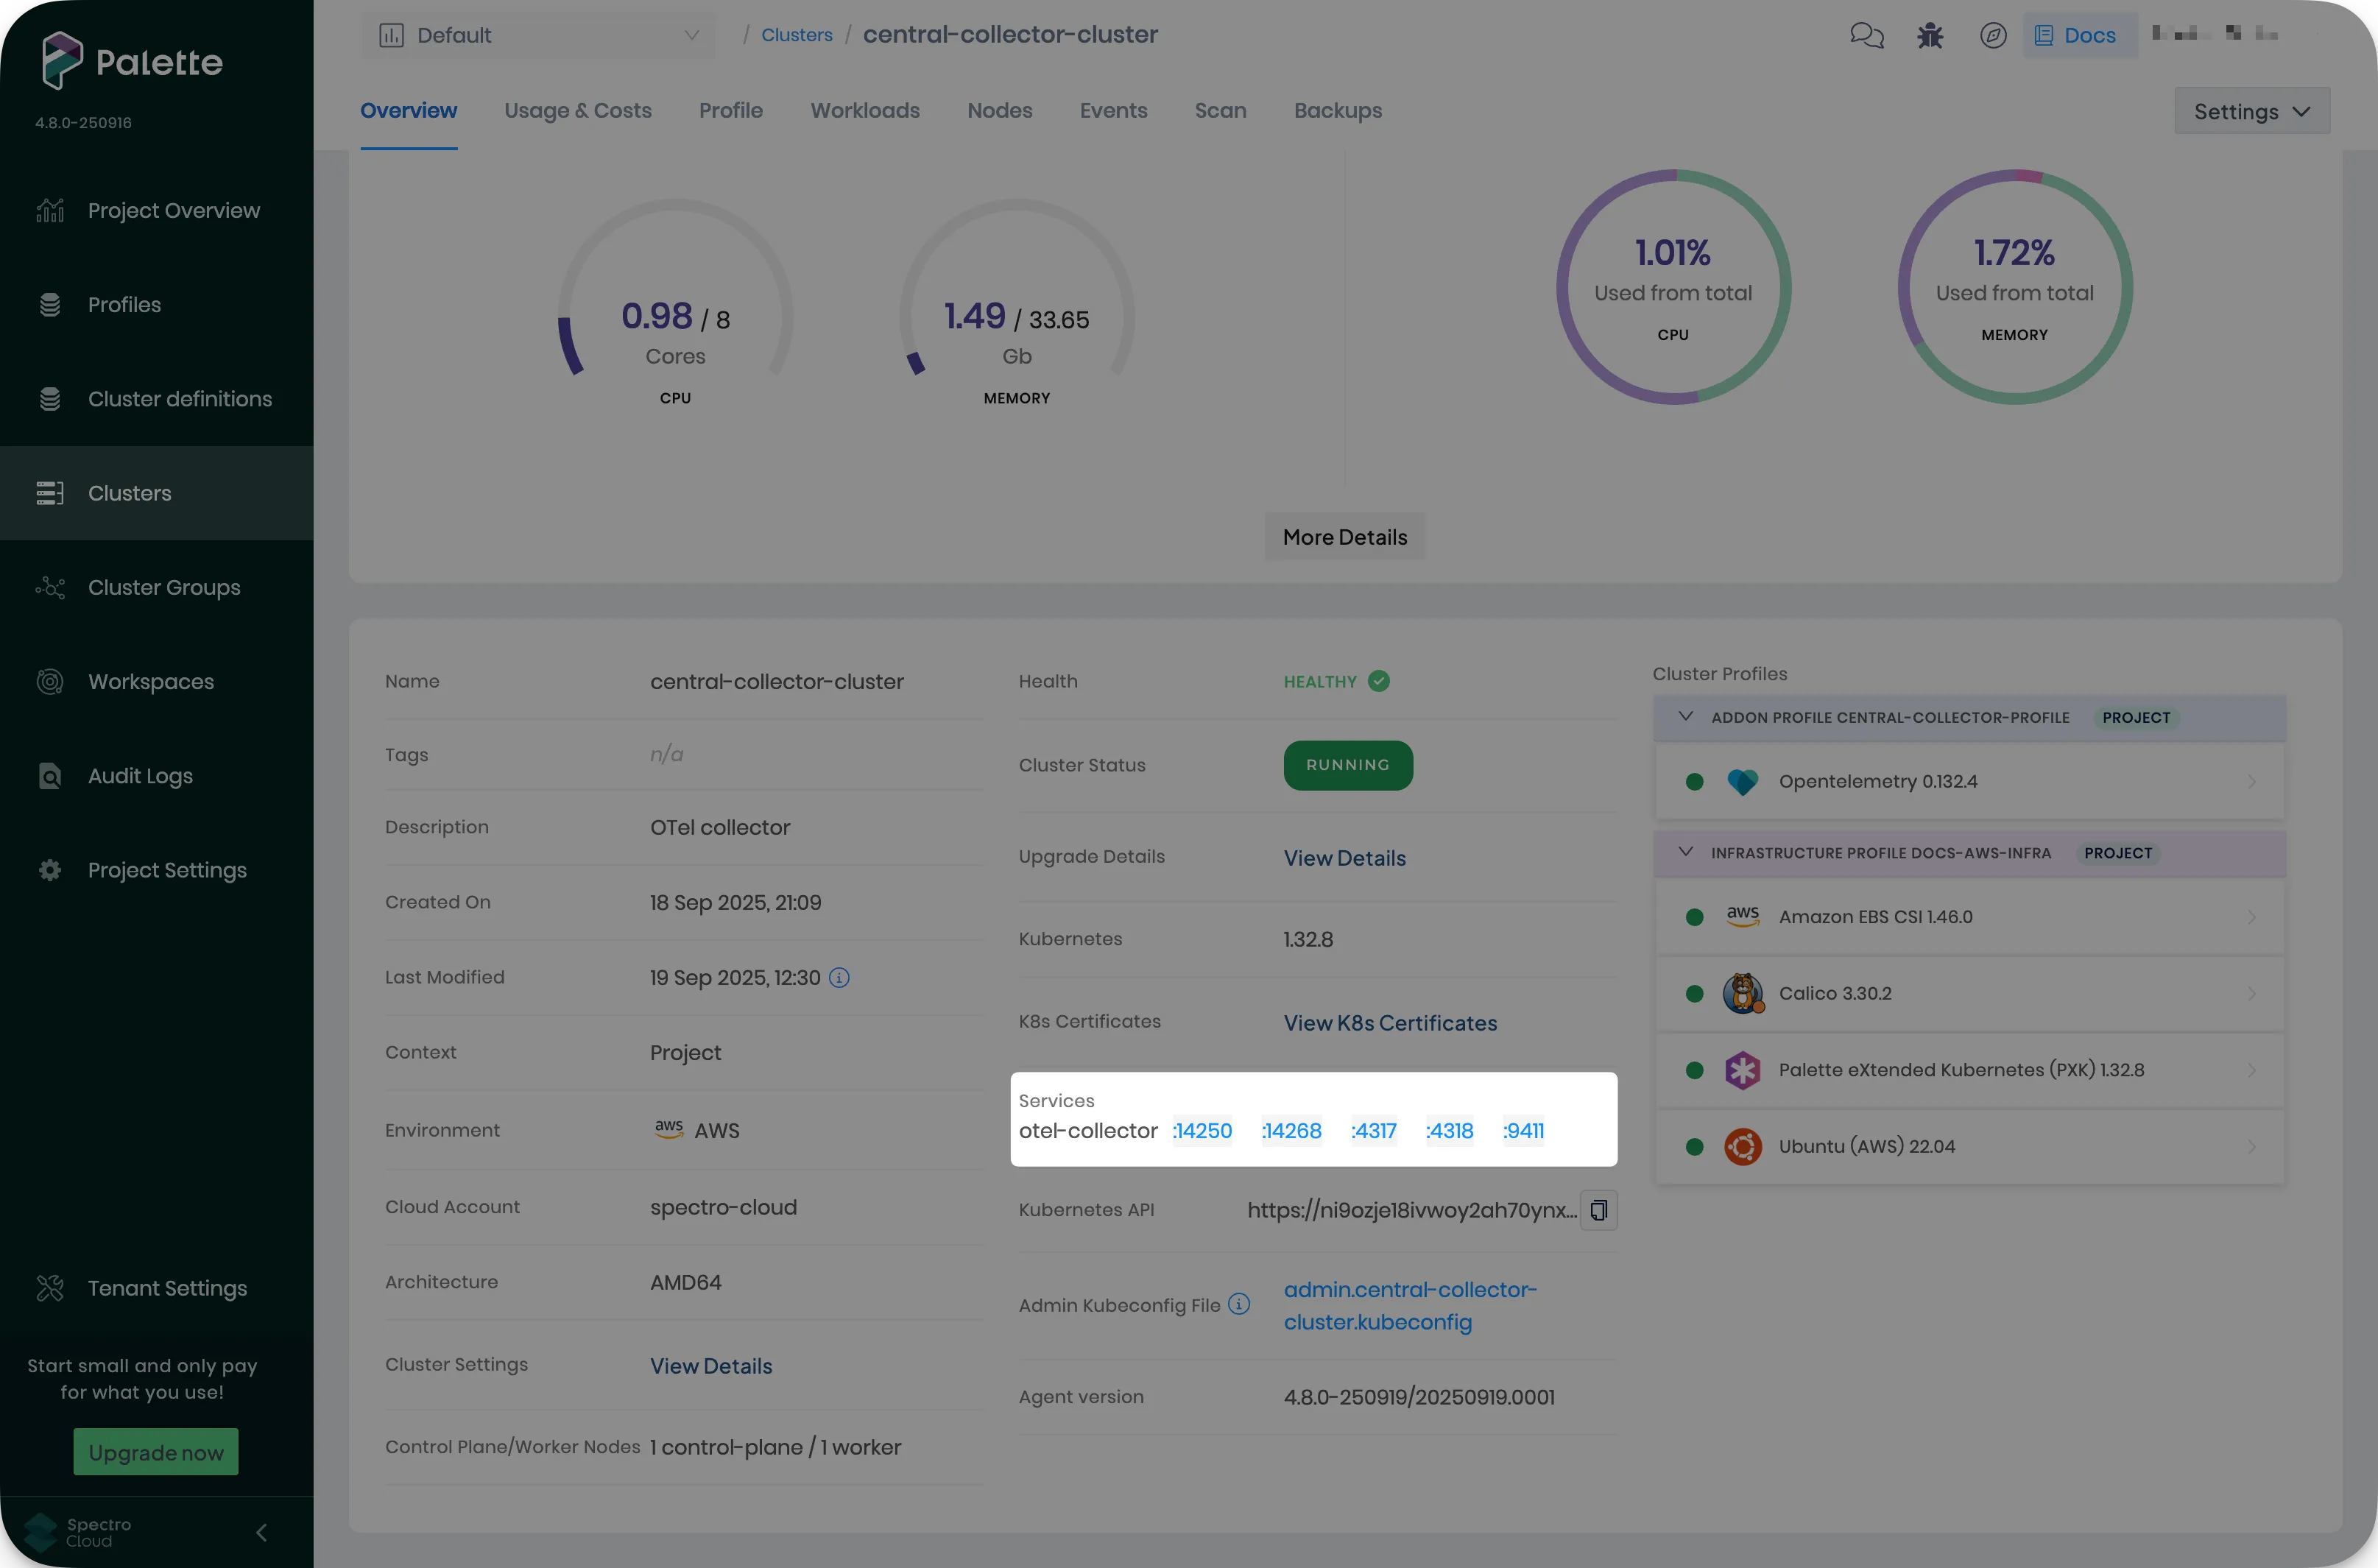The width and height of the screenshot is (2378, 1568).
Task: Click the chat support icon in header
Action: (1866, 36)
